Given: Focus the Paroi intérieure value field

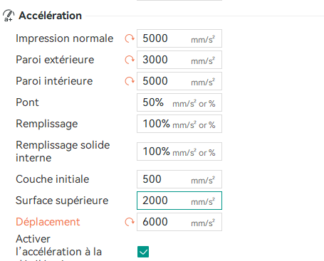Looking at the screenshot, I should 179,81.
